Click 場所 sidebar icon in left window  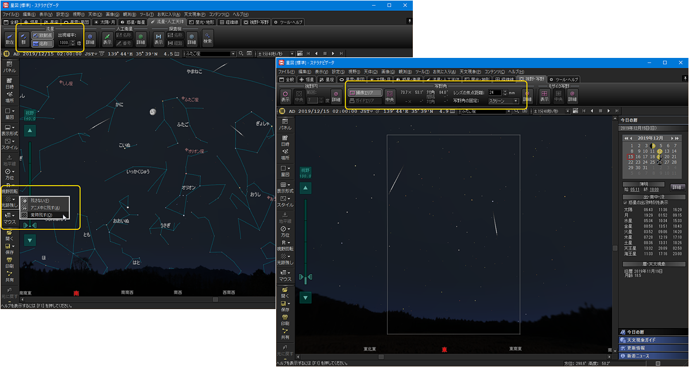point(10,97)
